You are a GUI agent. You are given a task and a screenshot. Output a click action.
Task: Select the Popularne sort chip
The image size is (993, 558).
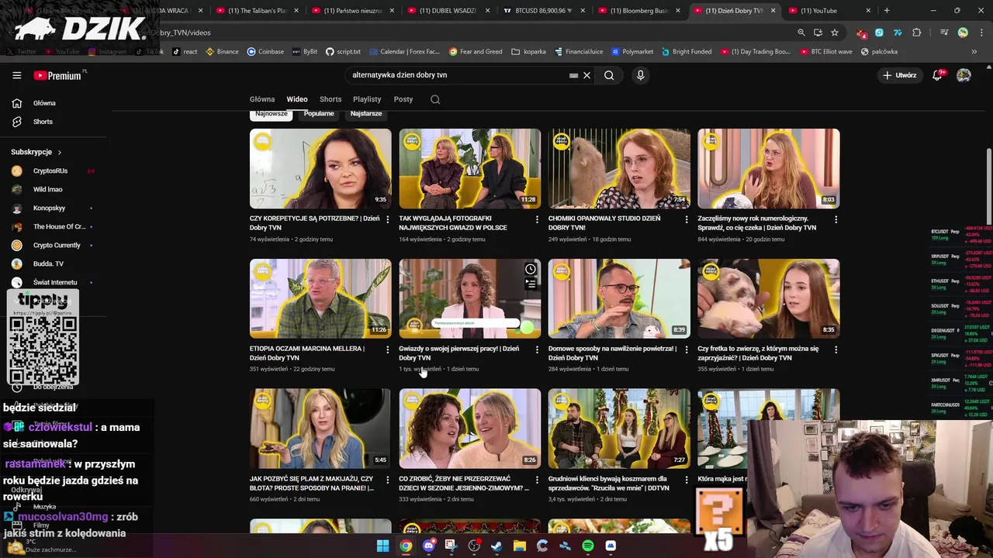tap(319, 114)
